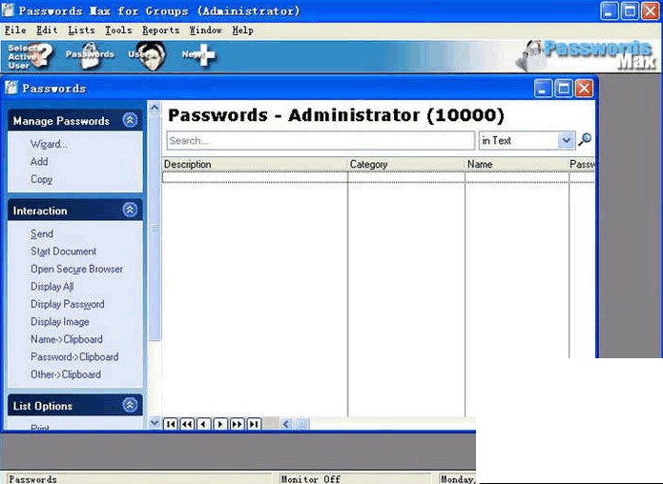The image size is (663, 484).
Task: Click the sidebar vertical scrollbar thumb
Action: pos(155,228)
